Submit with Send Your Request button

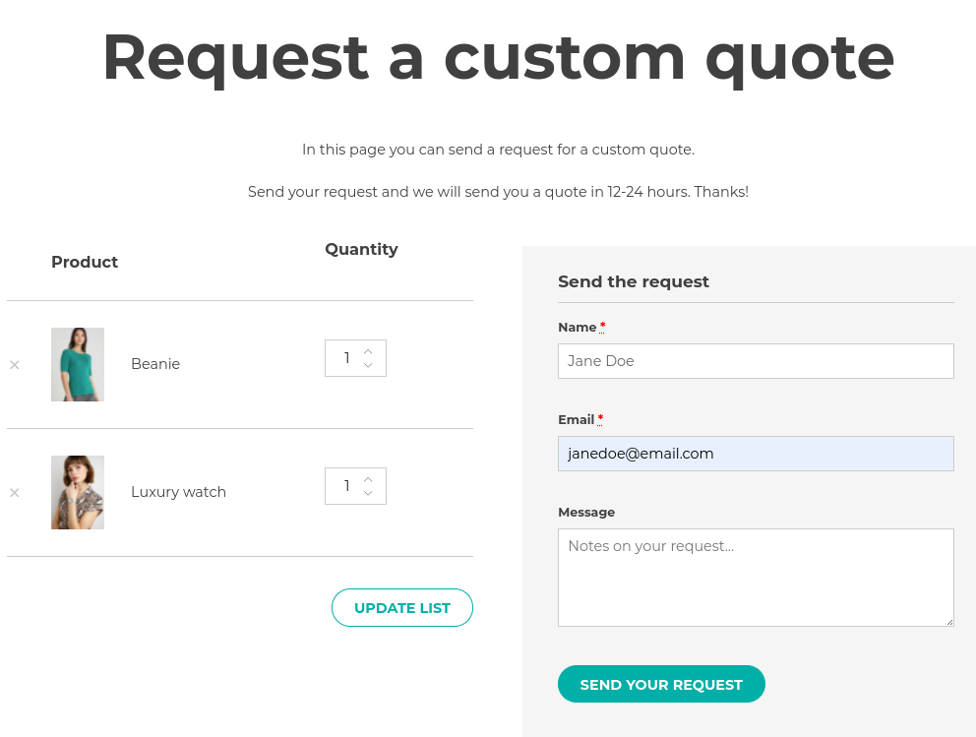click(661, 684)
